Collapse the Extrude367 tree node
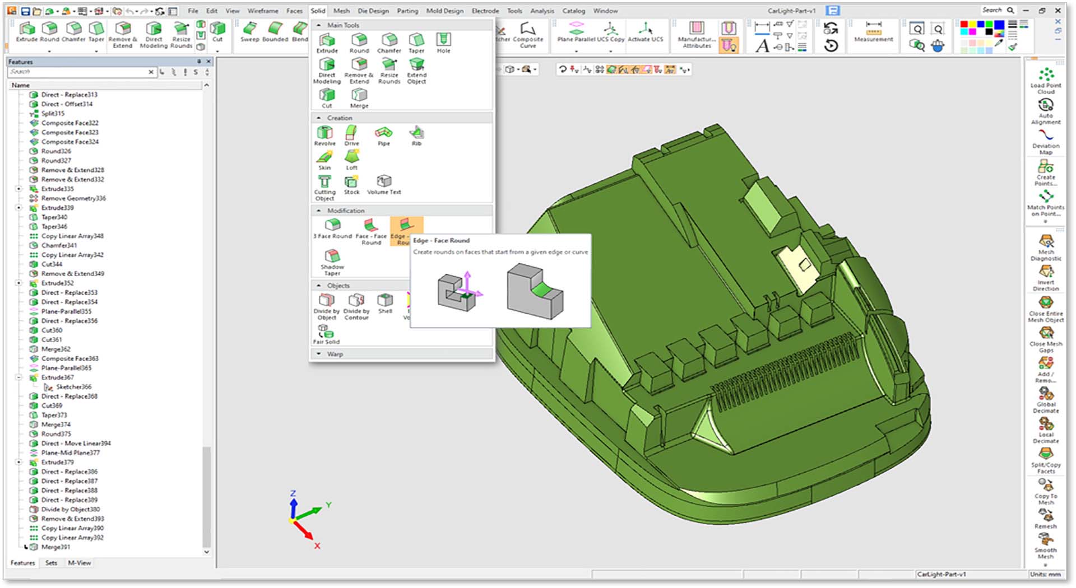Viewport: 1076px width, 588px height. click(18, 377)
